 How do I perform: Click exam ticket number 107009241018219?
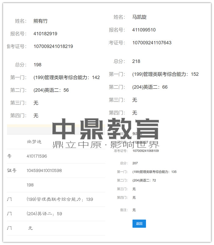[x=53, y=46]
